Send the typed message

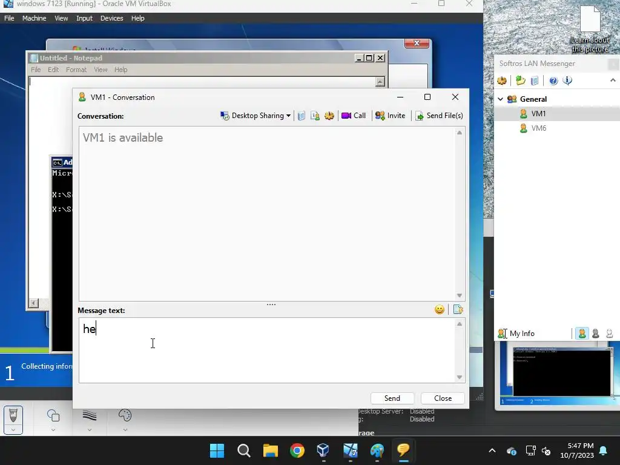392,398
